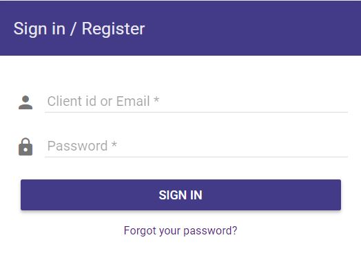Click the padlock icon beside Password
Viewport: 361px width, 264px height.
25,147
